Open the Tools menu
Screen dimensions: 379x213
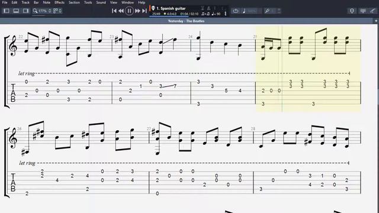(x=88, y=2)
